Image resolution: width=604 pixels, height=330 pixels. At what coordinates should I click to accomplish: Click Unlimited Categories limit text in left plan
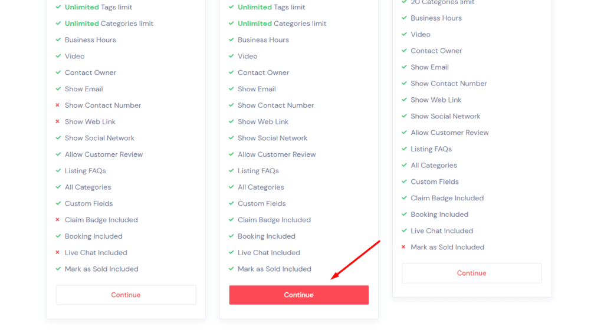[x=109, y=24]
